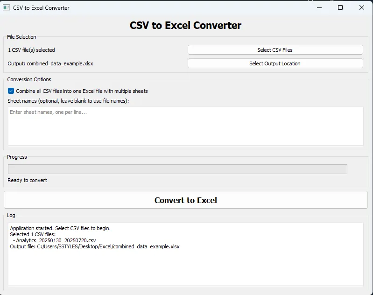Start conversion with Convert to Excel

point(186,200)
